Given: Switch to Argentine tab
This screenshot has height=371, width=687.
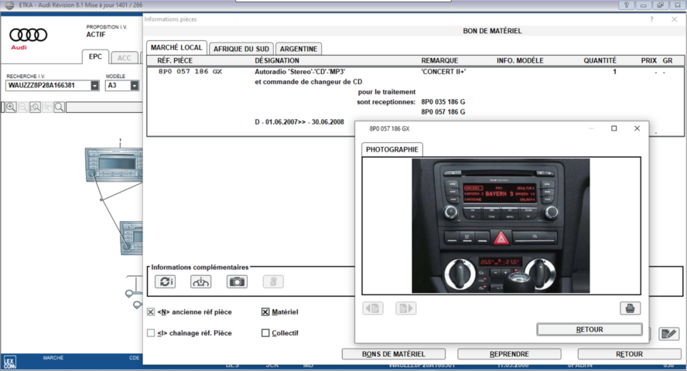Looking at the screenshot, I should [x=299, y=49].
